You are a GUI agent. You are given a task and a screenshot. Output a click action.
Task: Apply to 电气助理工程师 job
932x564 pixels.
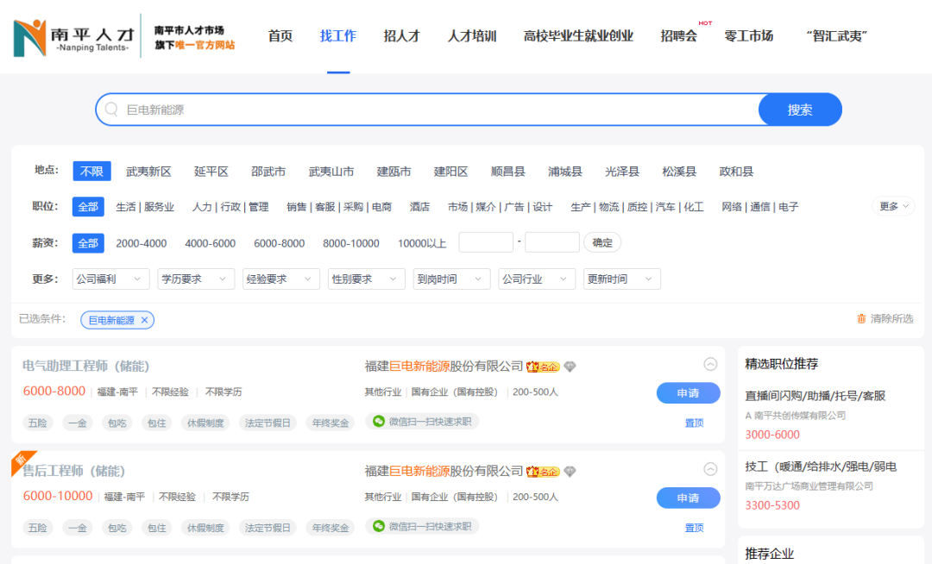tap(689, 393)
